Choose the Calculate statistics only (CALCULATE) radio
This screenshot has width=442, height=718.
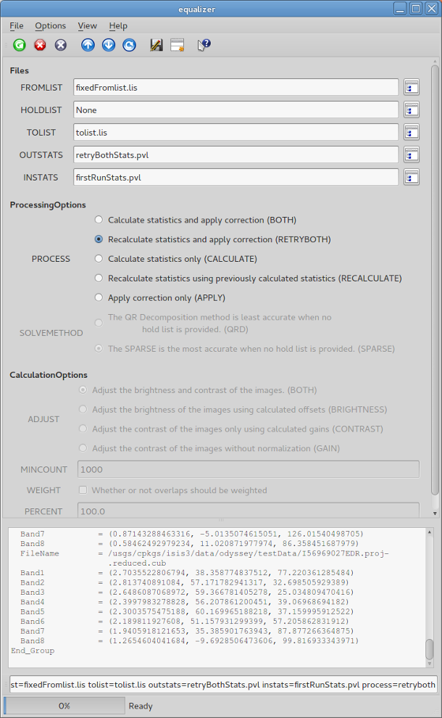99,259
